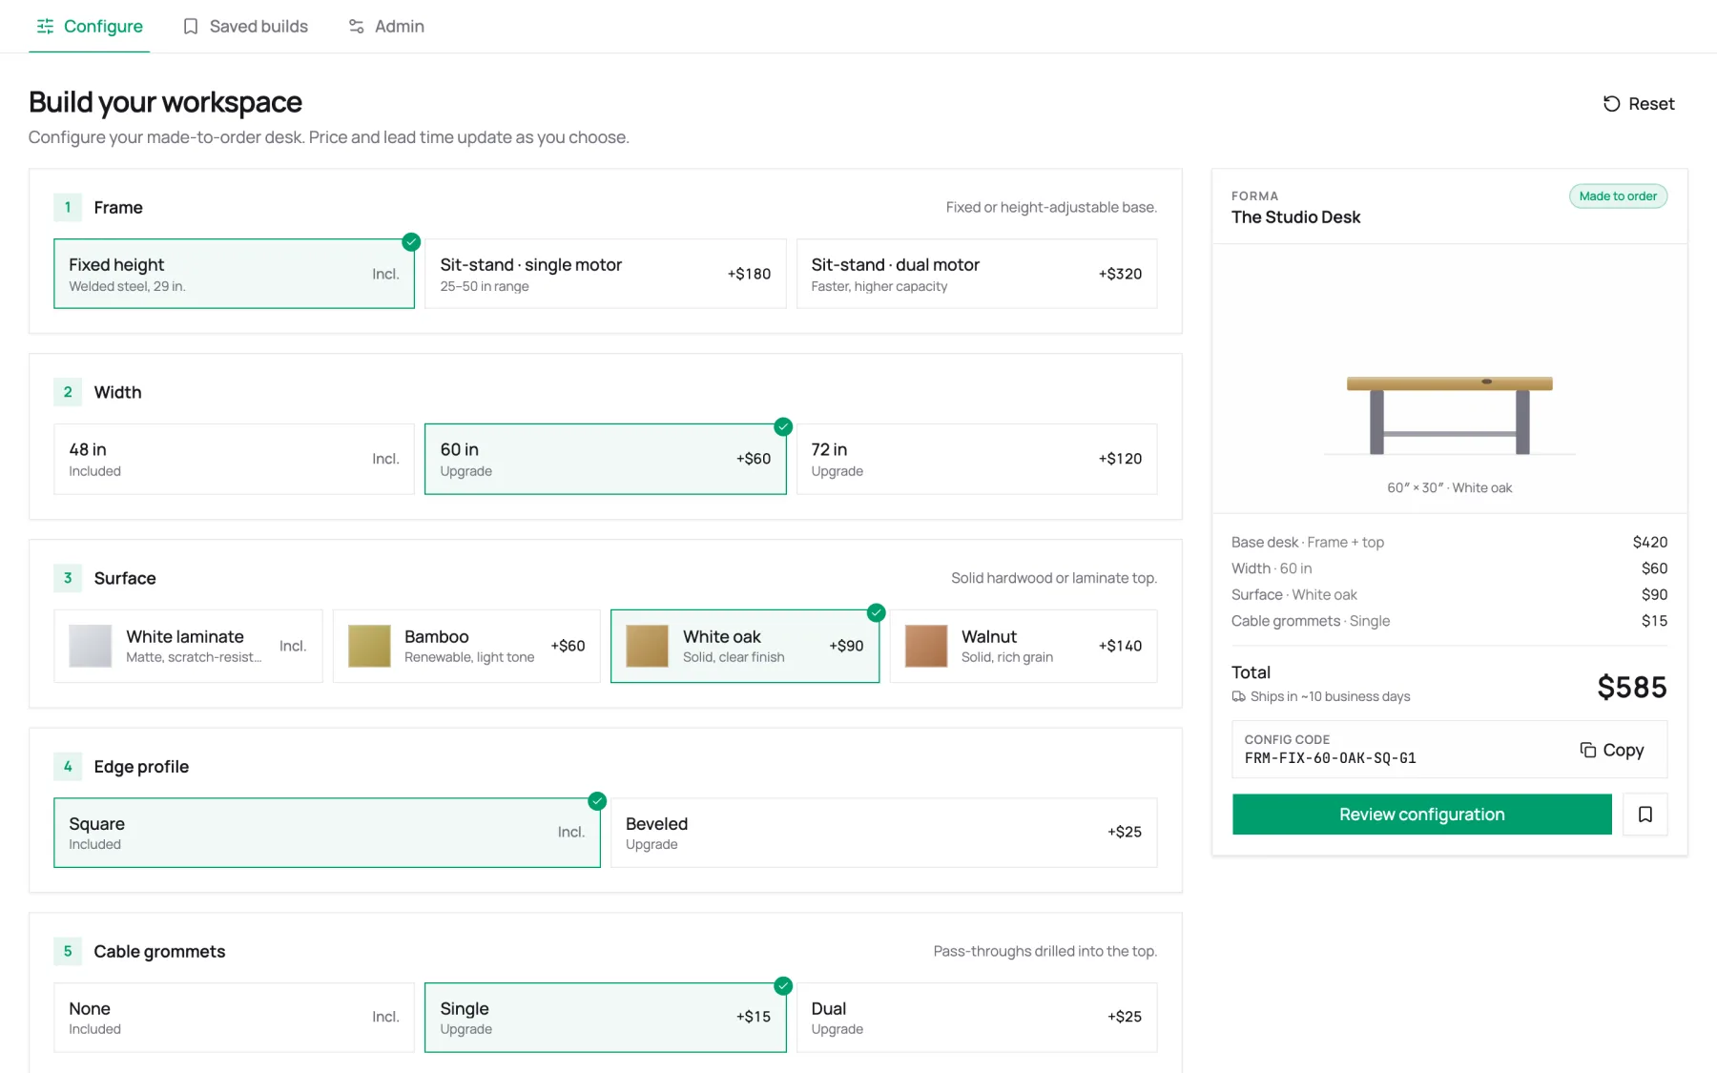This screenshot has width=1717, height=1073.
Task: Click the Walnut color swatch
Action: pos(926,646)
